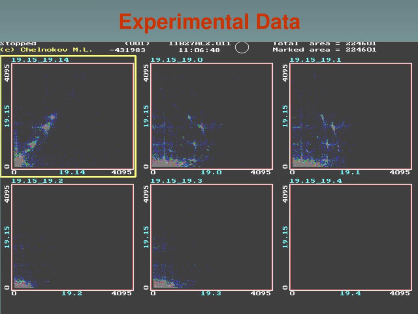Click the '19.4' x-axis label
This screenshot has width=418, height=314.
(350, 294)
